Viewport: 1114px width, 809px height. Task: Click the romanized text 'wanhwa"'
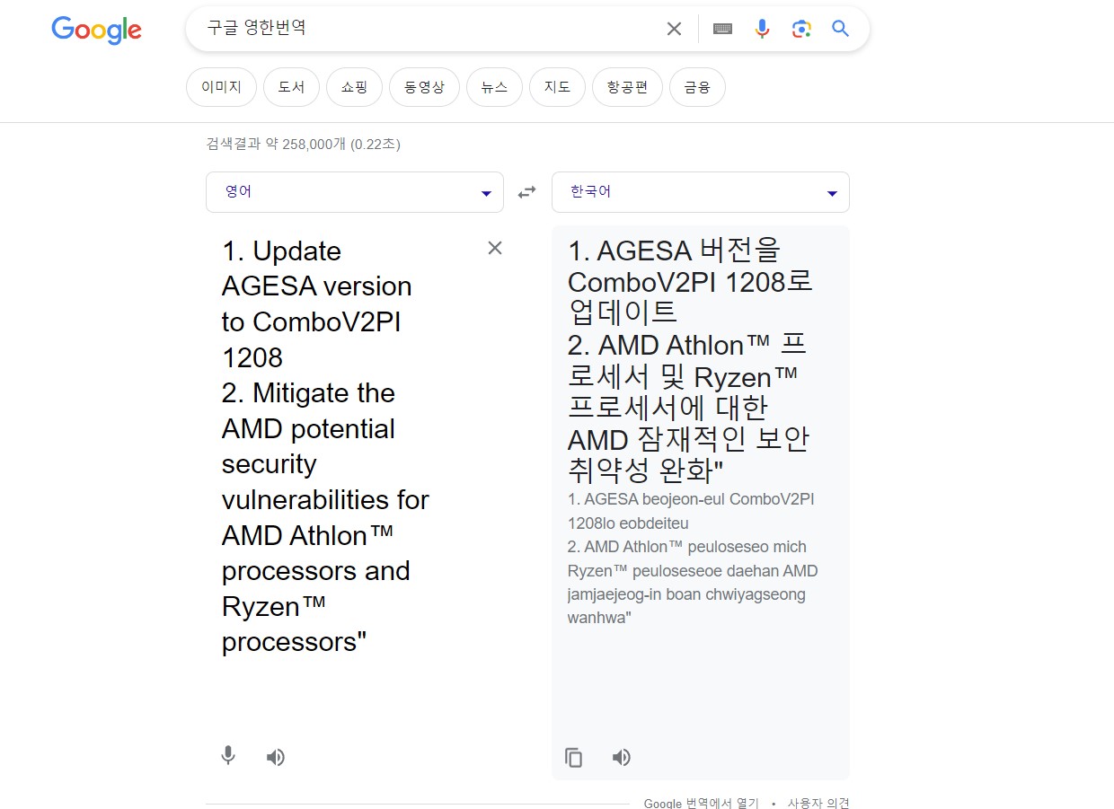tap(599, 618)
